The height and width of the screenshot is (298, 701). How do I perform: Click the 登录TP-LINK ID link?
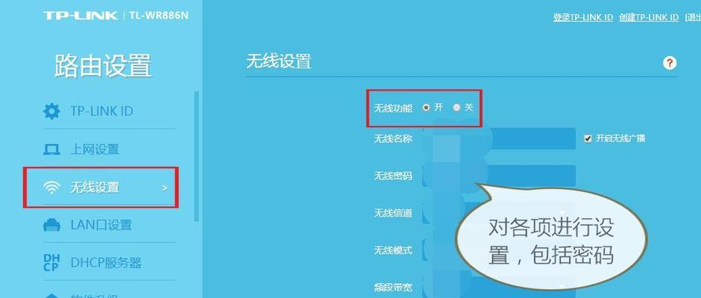click(583, 17)
